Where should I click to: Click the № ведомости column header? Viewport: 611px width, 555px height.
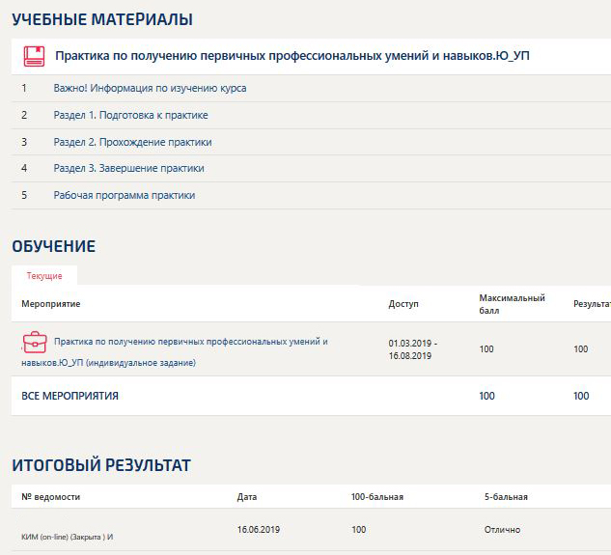(x=51, y=497)
